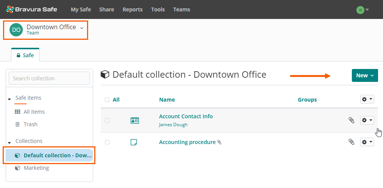Image resolution: width=383 pixels, height=188 pixels.
Task: Open the New item dropdown
Action: [x=365, y=75]
